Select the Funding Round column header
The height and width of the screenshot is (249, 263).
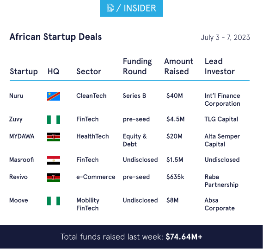coord(137,66)
